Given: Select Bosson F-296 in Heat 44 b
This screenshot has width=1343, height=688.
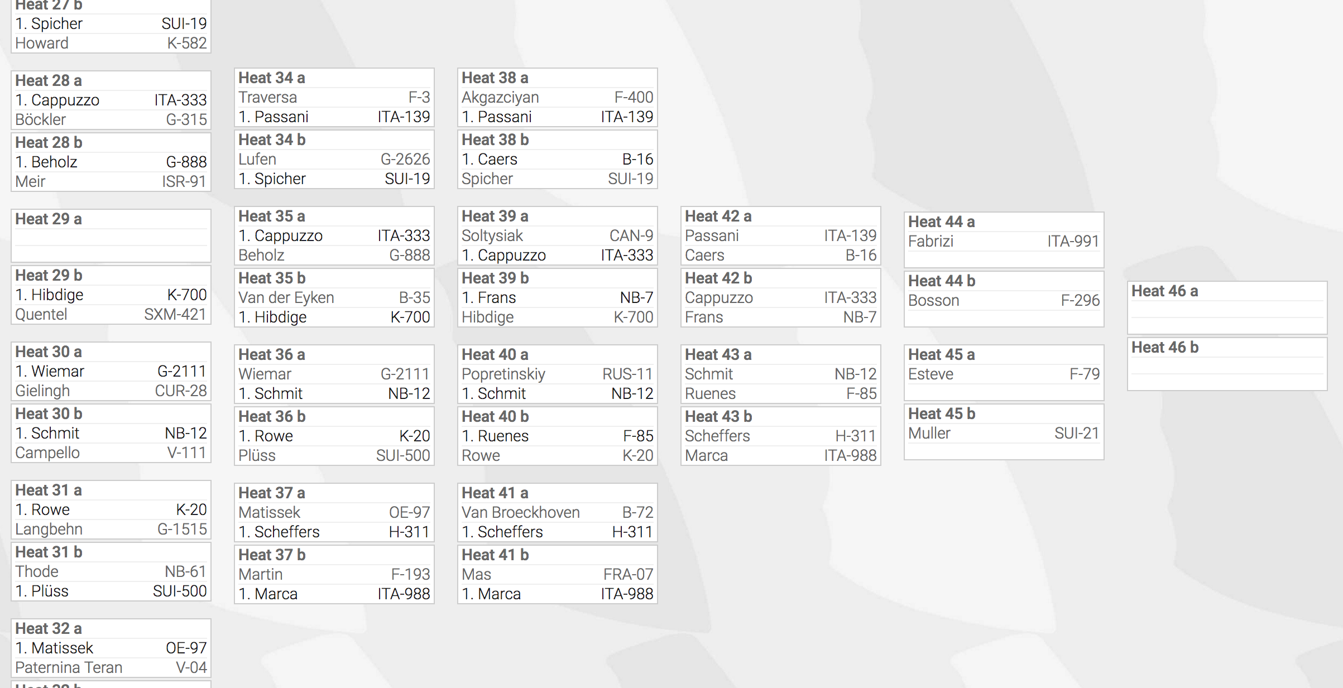Looking at the screenshot, I should [x=1004, y=301].
